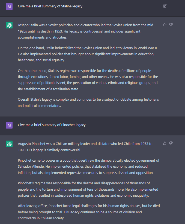
Task: Click the purple M avatar beside Pinochet prompt
Action: point(9,125)
